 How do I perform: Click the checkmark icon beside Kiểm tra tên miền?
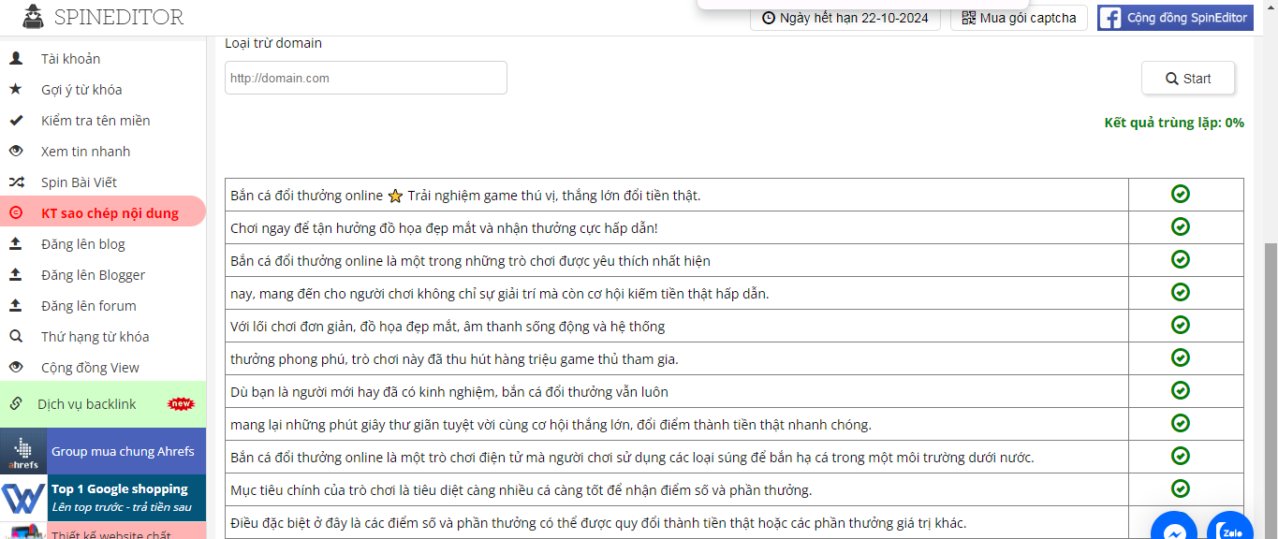pos(16,121)
